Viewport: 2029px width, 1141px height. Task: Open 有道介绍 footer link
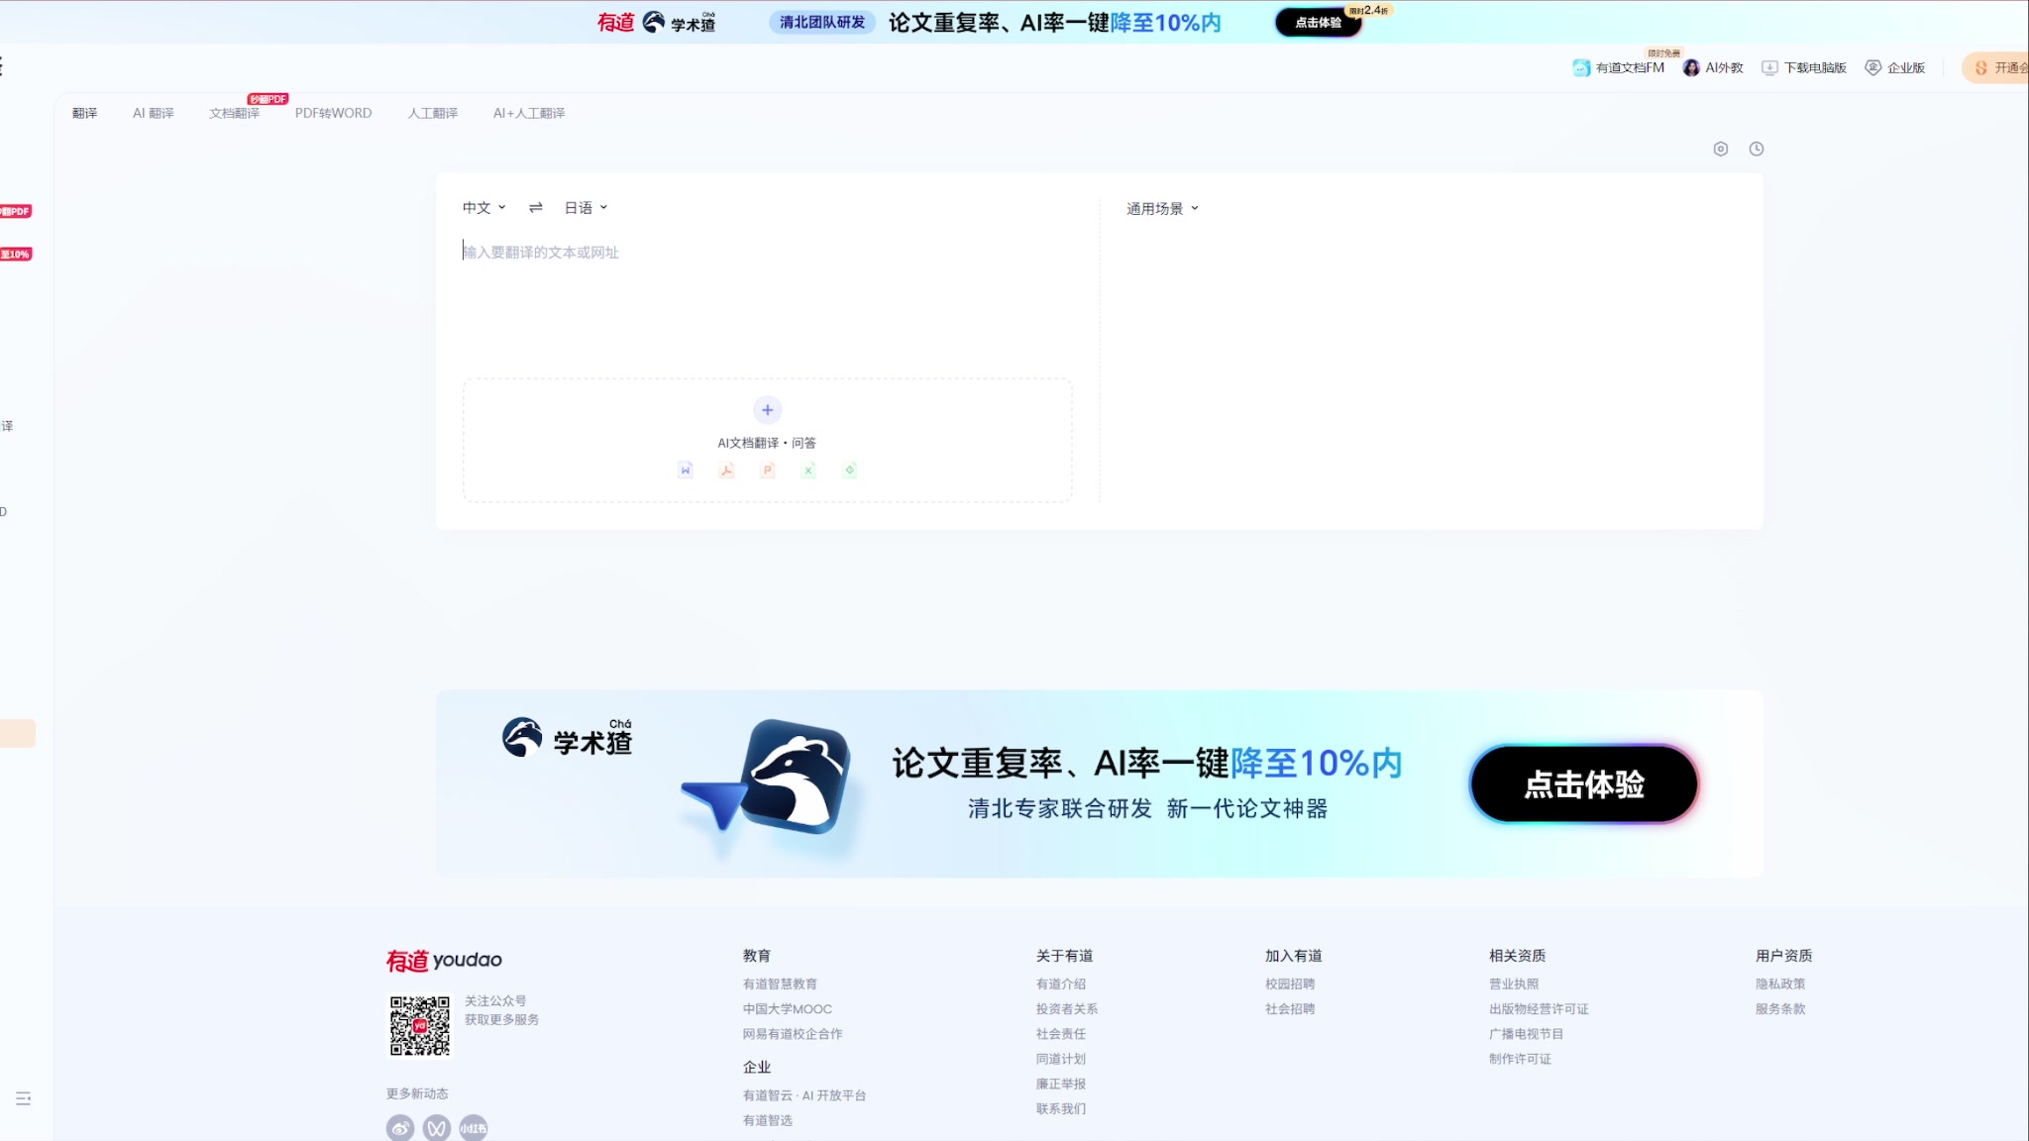1061,984
